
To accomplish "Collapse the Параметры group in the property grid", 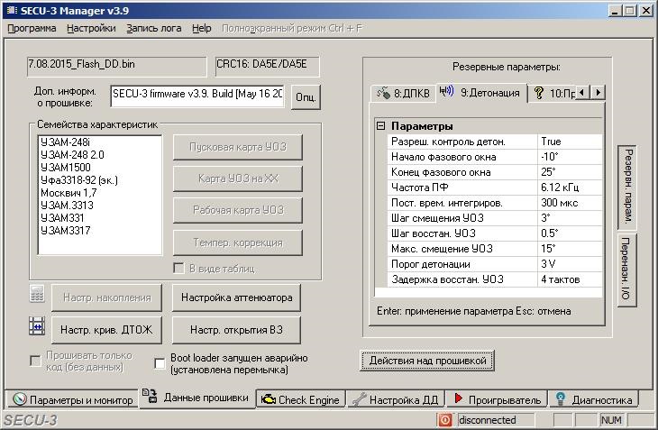I will point(380,125).
